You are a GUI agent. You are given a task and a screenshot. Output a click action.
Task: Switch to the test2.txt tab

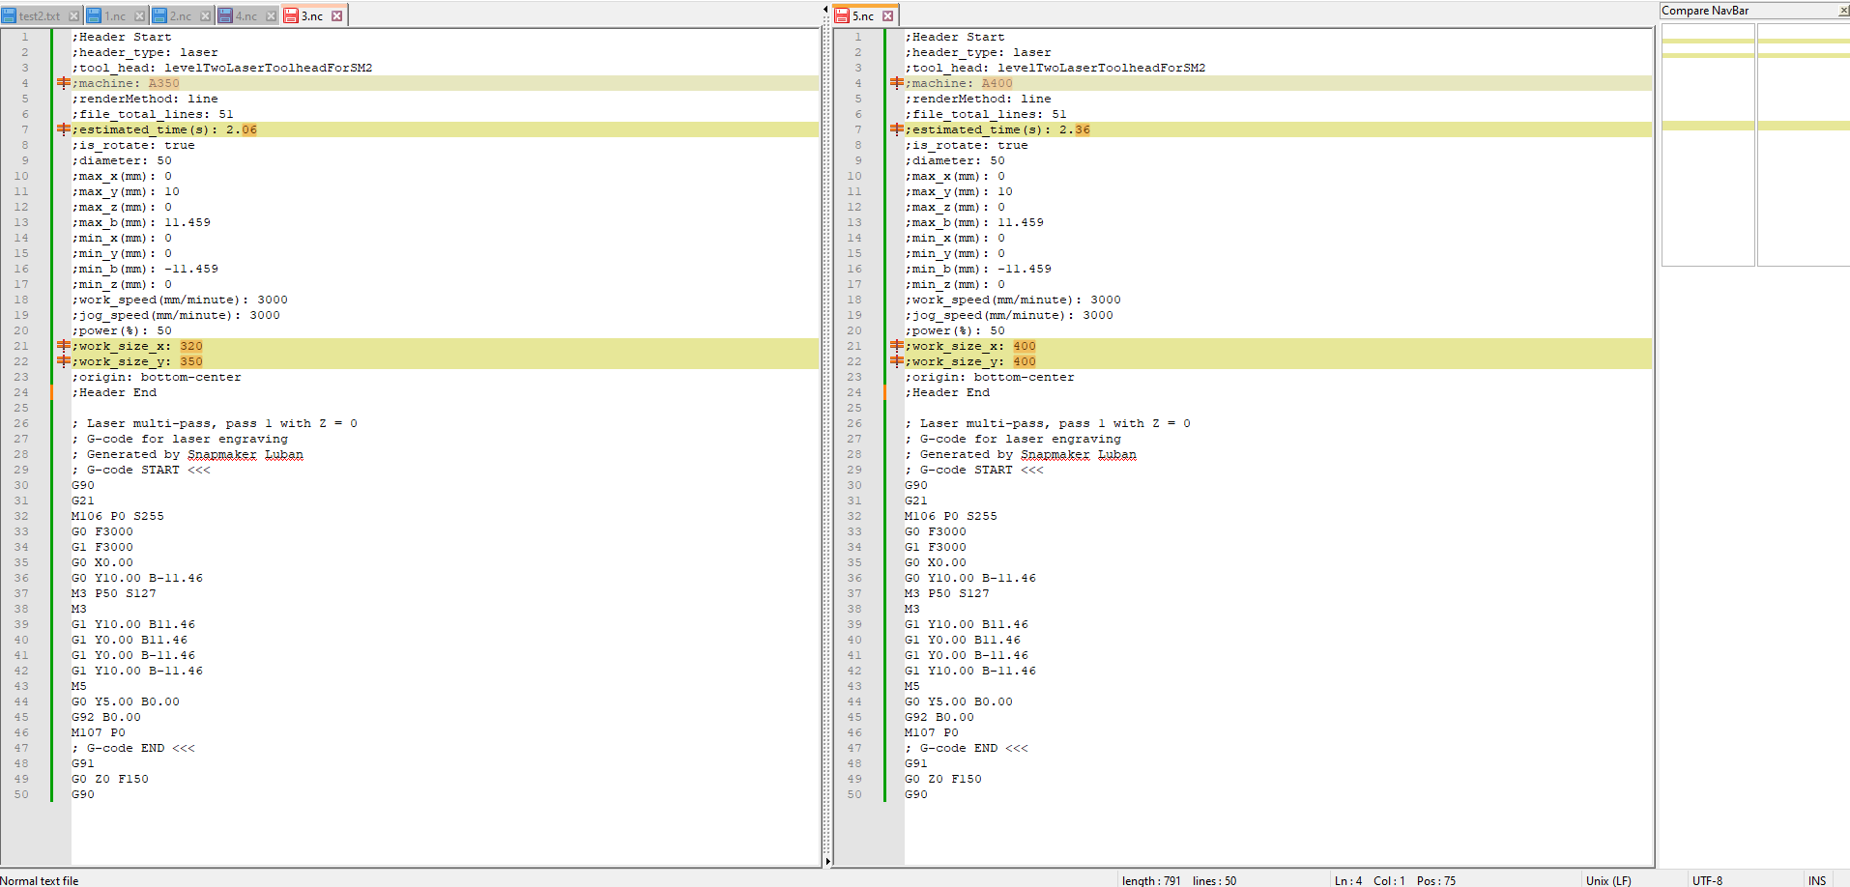pos(40,15)
